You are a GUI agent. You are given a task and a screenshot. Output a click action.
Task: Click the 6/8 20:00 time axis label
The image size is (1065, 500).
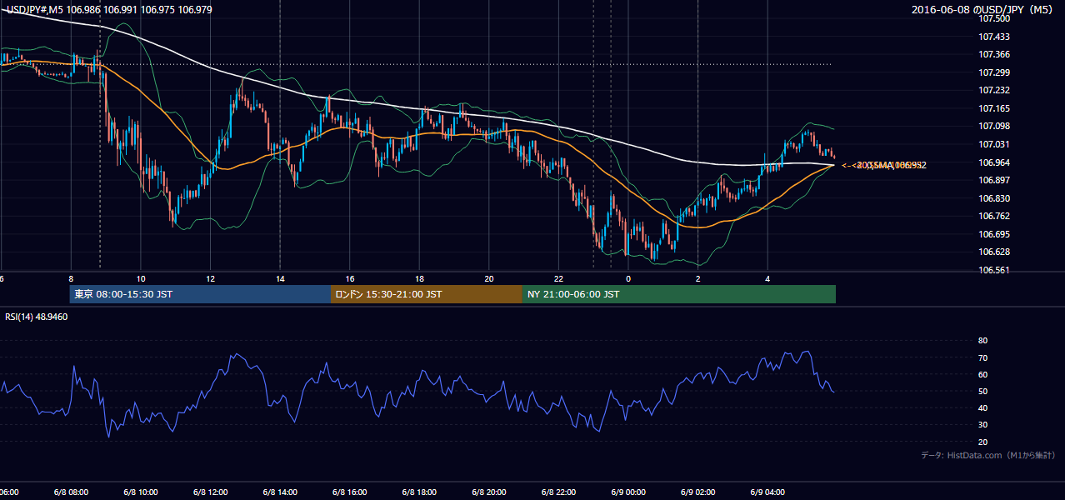pyautogui.click(x=489, y=492)
